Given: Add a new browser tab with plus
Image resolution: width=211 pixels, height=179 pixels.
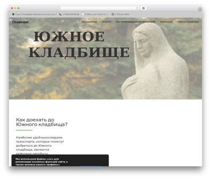Looking at the screenshot, I should pos(200,9).
